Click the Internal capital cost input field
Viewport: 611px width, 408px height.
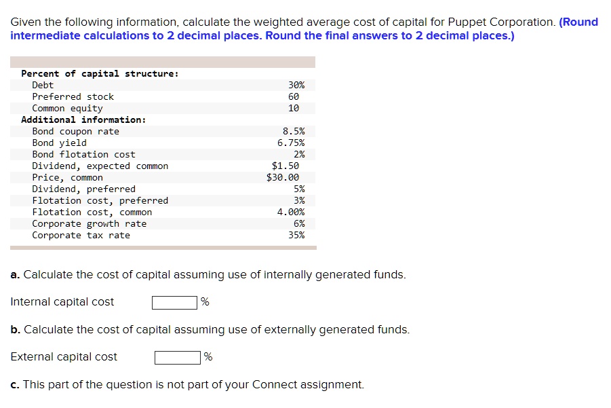[174, 302]
